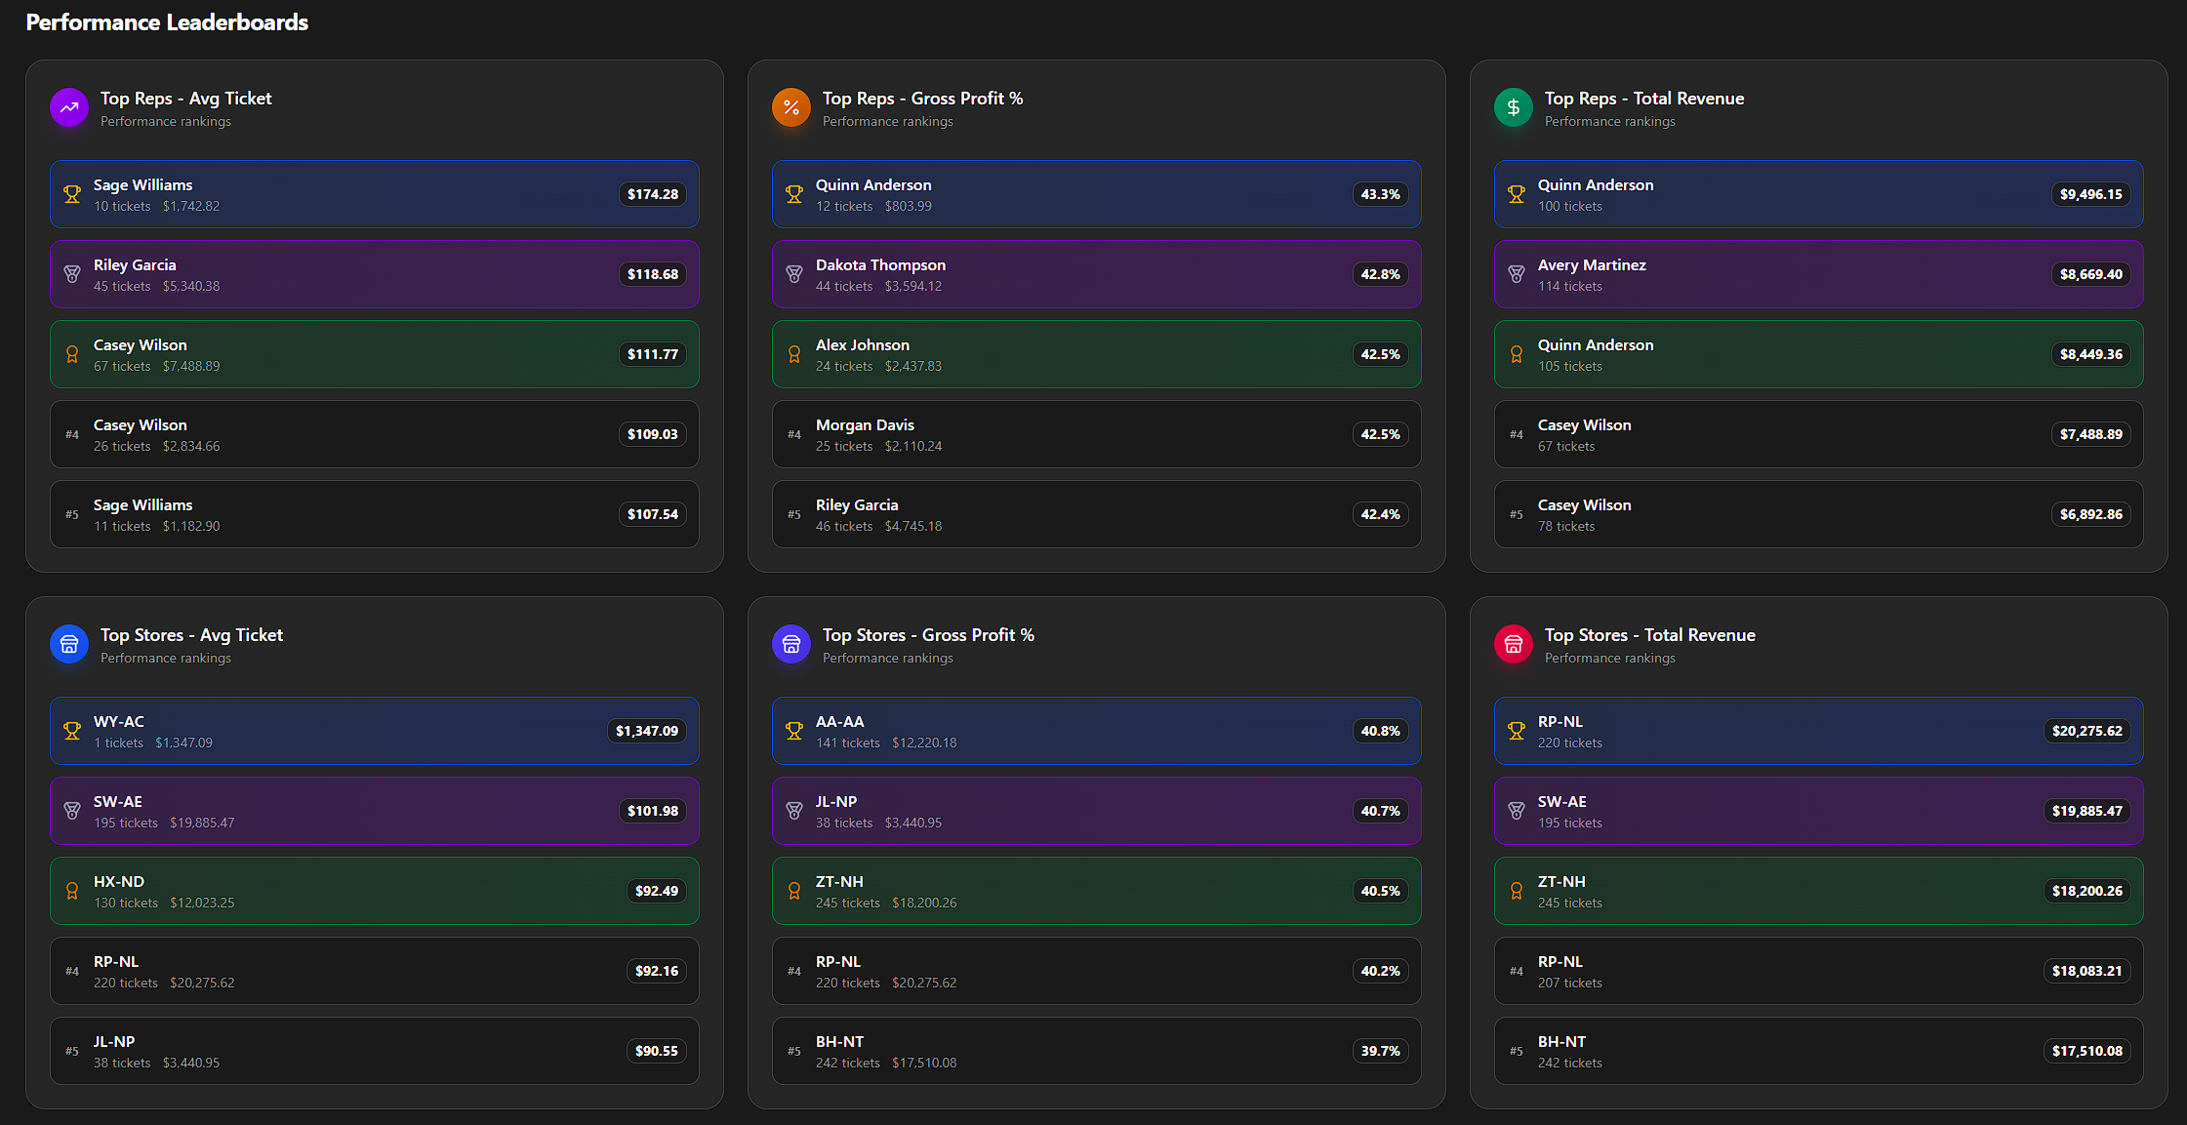
Task: Select the $8,669.40 badge for Avery Martinez
Action: point(2091,274)
